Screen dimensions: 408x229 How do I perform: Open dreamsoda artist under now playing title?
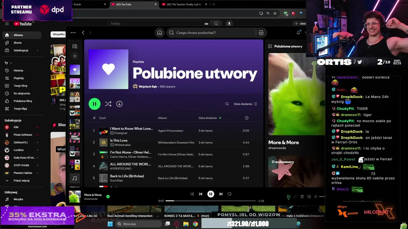(x=91, y=199)
